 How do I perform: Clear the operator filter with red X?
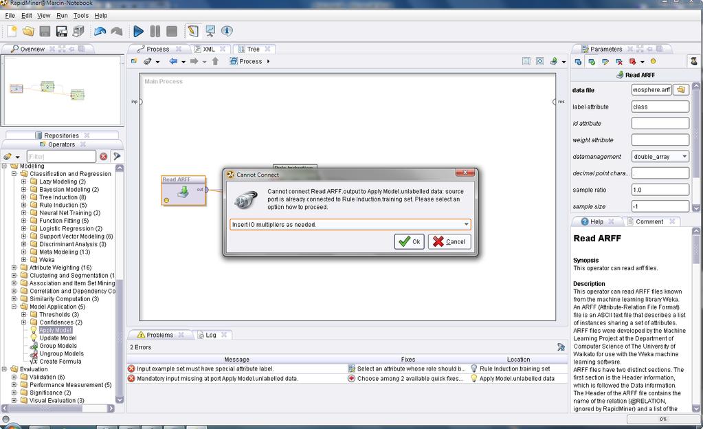[x=104, y=156]
